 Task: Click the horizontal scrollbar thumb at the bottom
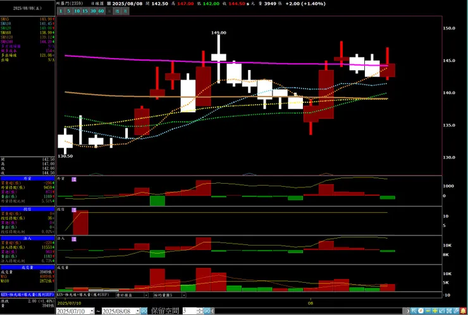pos(404,311)
